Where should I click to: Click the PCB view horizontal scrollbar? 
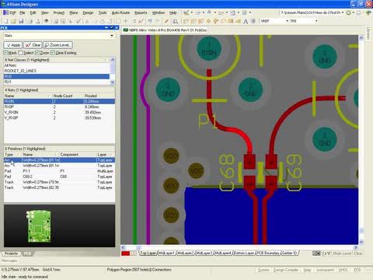tap(239, 247)
